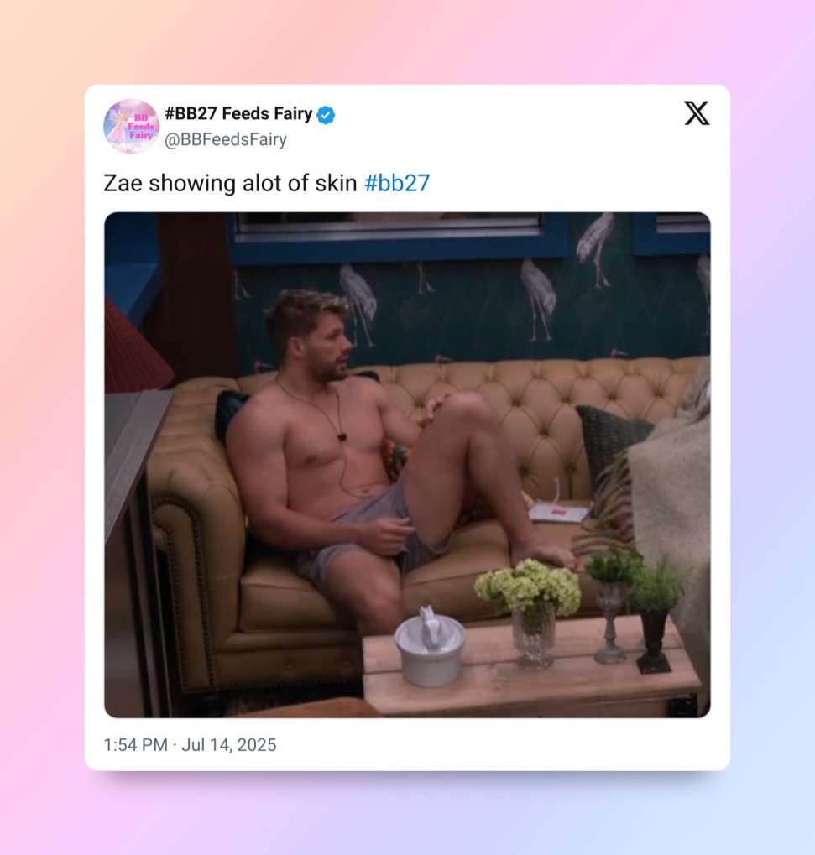Open the #bb27 hashtag in tweet text
Screen dimensions: 815x855
(x=397, y=183)
